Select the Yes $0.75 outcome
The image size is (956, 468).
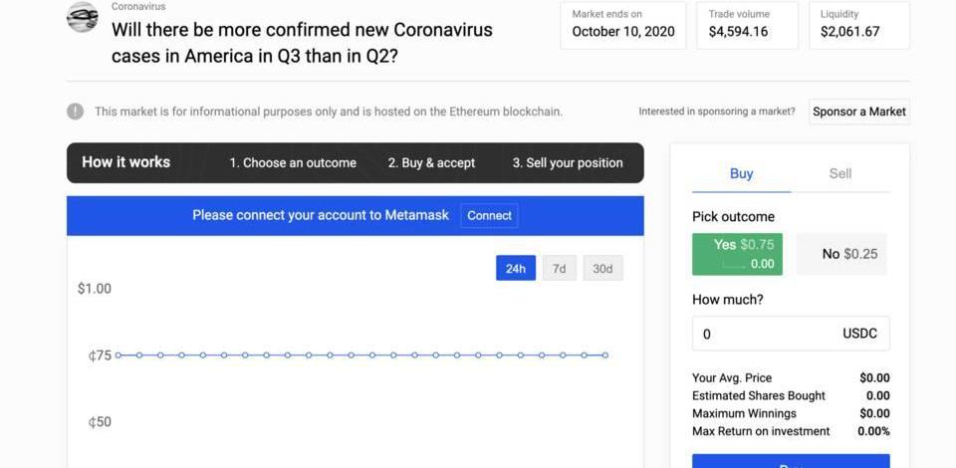click(x=737, y=254)
